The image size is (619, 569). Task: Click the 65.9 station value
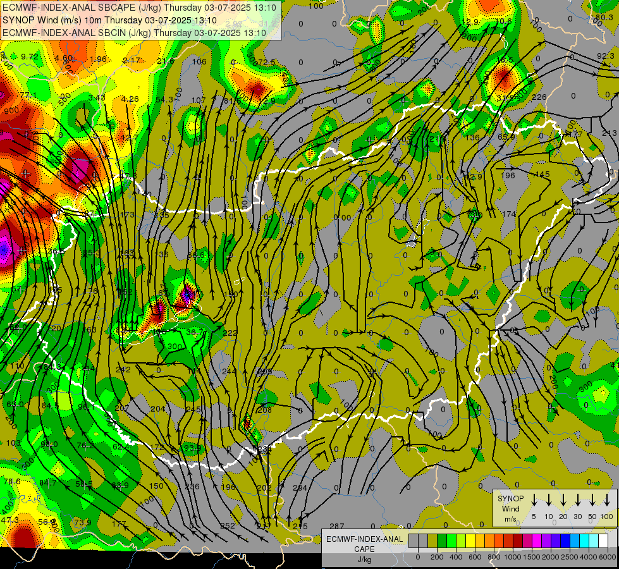coord(506,137)
